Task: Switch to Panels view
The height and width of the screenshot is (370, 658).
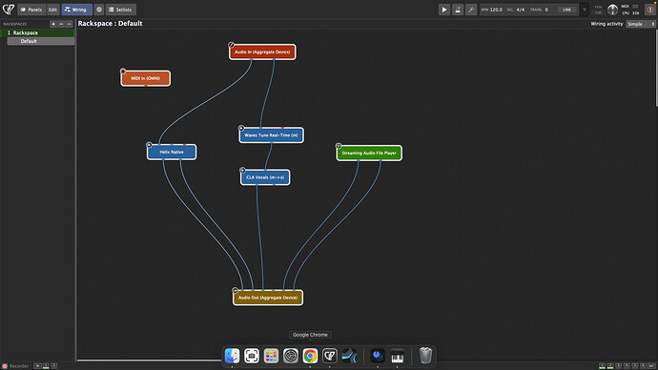Action: (31, 10)
